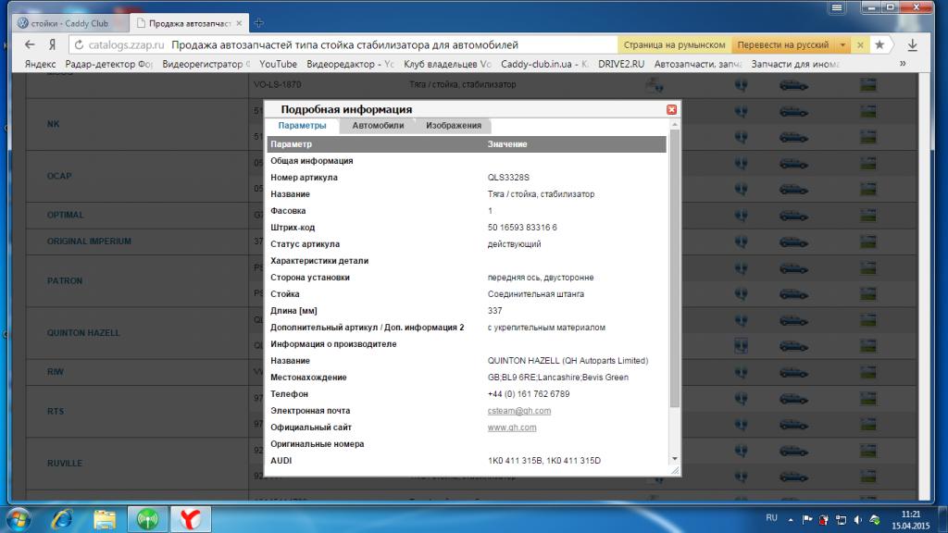Image resolution: width=948 pixels, height=533 pixels.
Task: Click the QUINTON HAZELL brand link
Action: (x=83, y=333)
